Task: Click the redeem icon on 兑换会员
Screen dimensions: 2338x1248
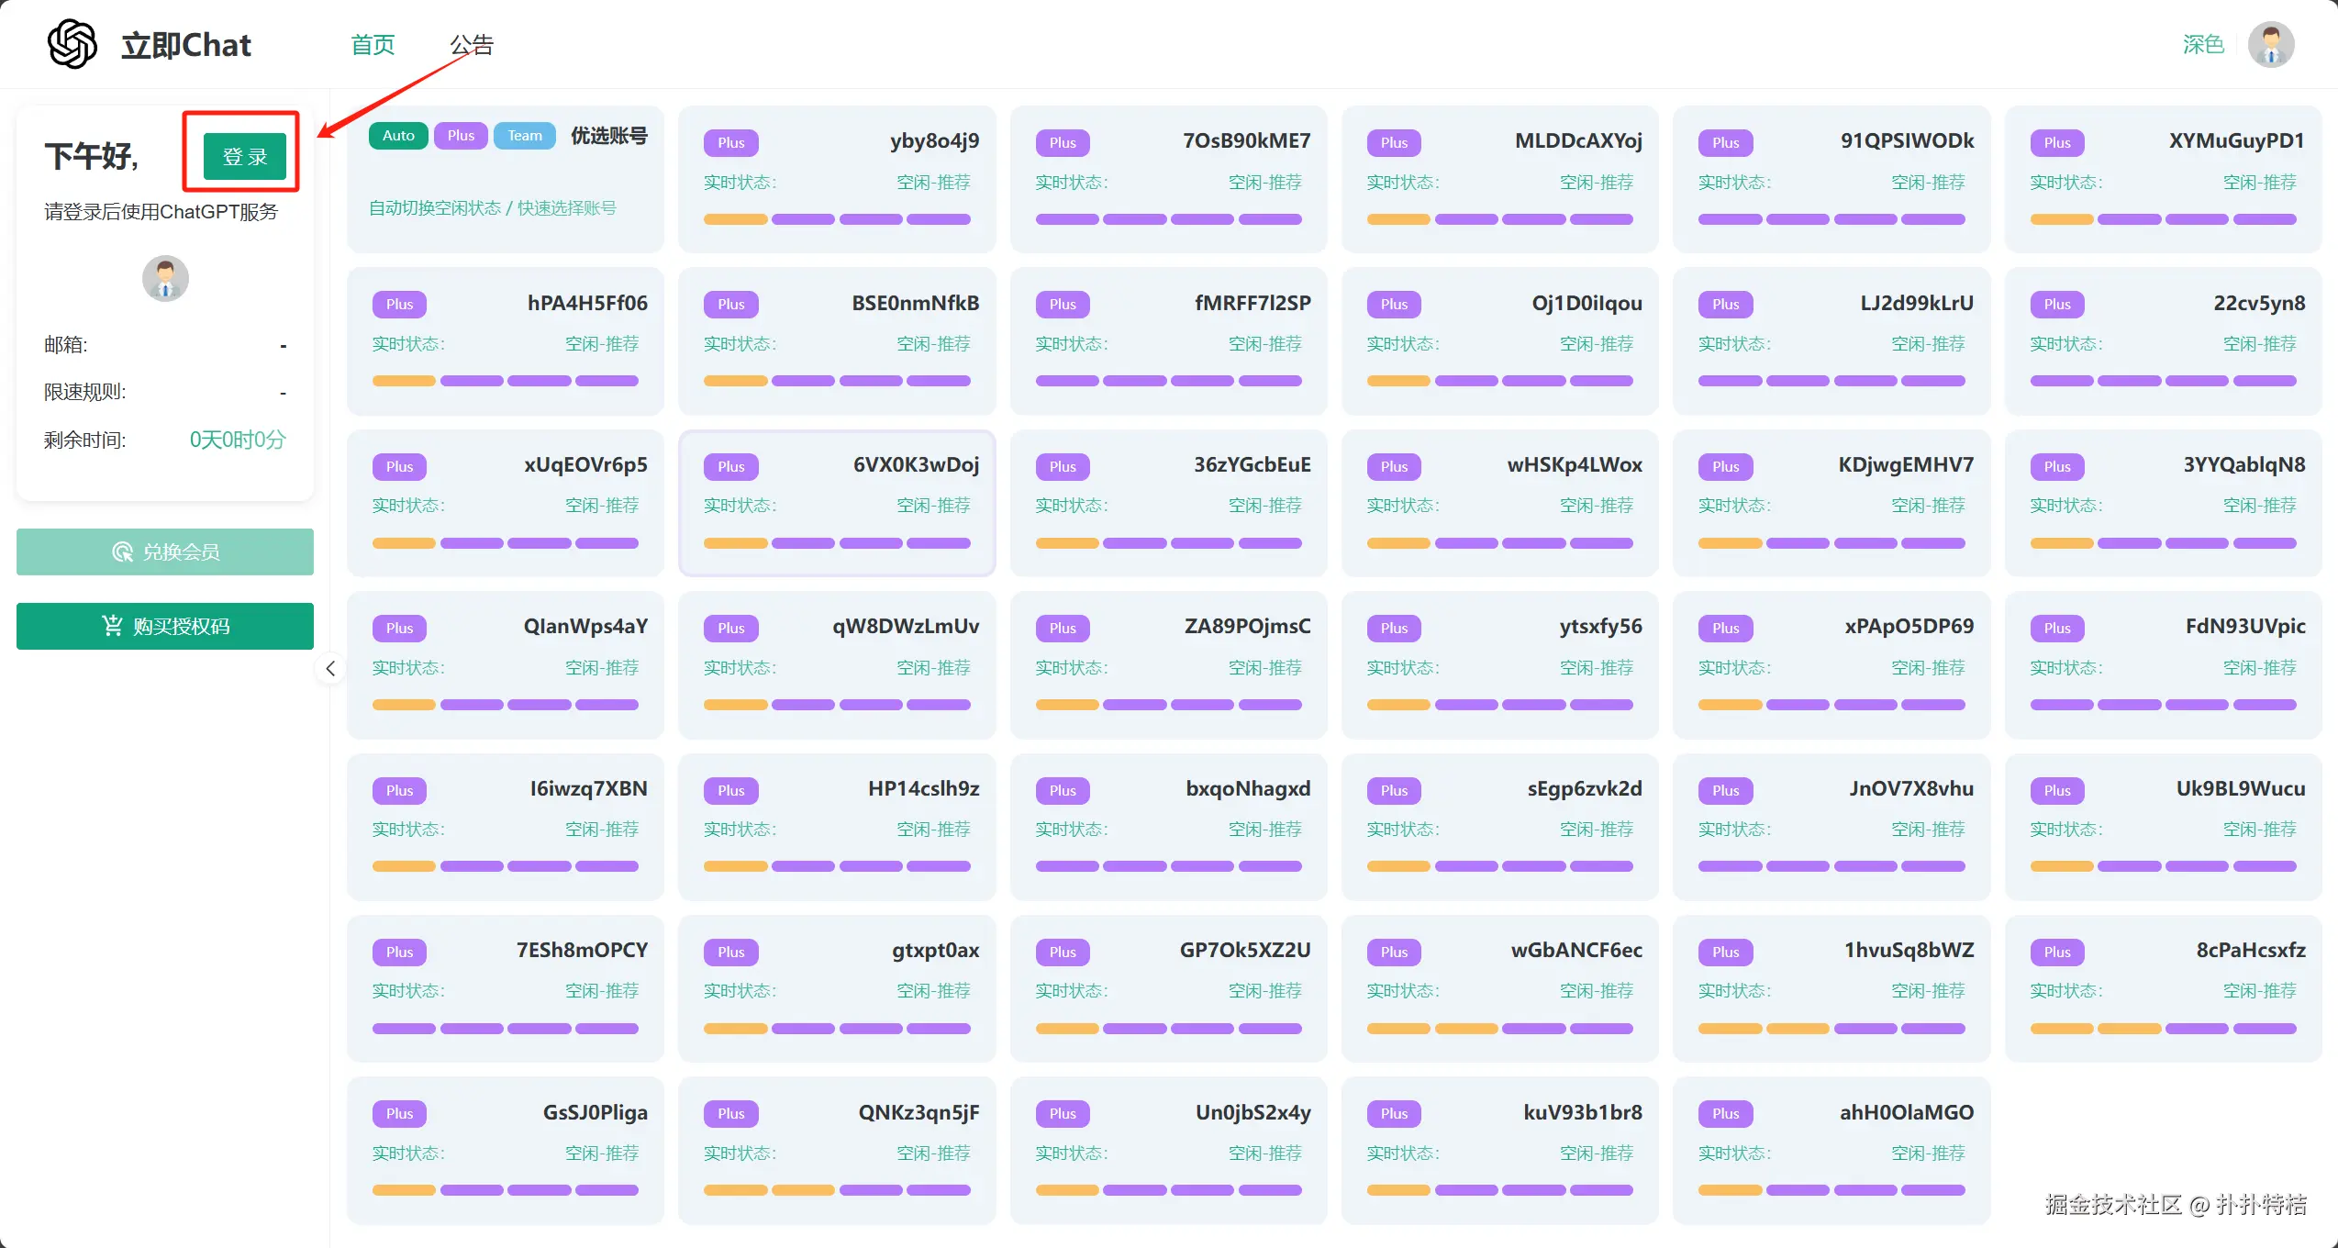Action: click(x=122, y=552)
